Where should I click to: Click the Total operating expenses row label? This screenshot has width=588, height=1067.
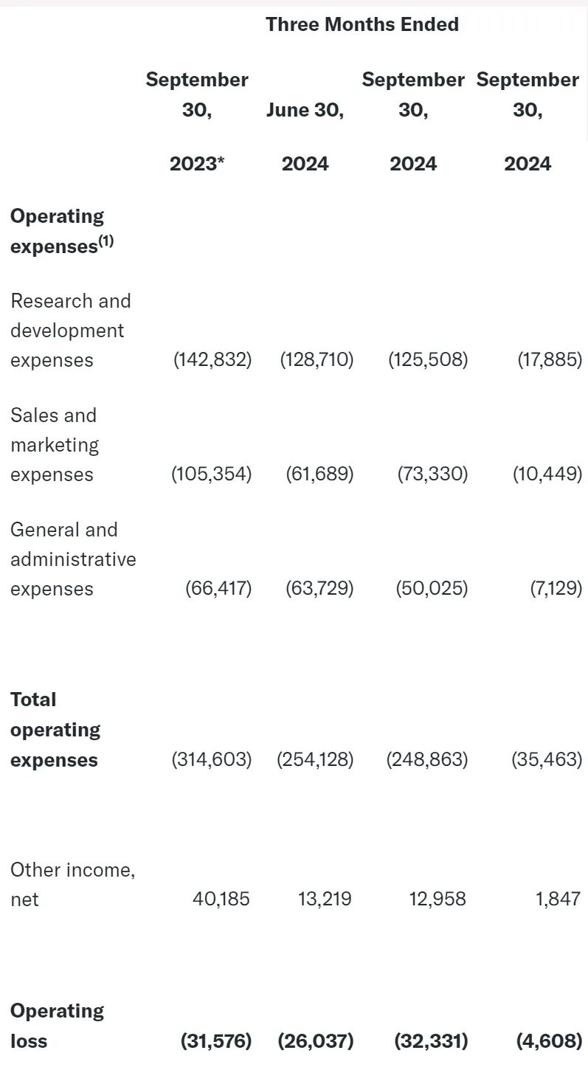click(x=55, y=730)
